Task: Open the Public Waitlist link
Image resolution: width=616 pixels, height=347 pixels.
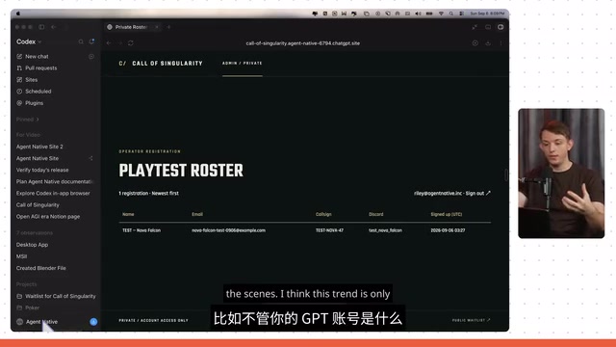Action: (471, 320)
